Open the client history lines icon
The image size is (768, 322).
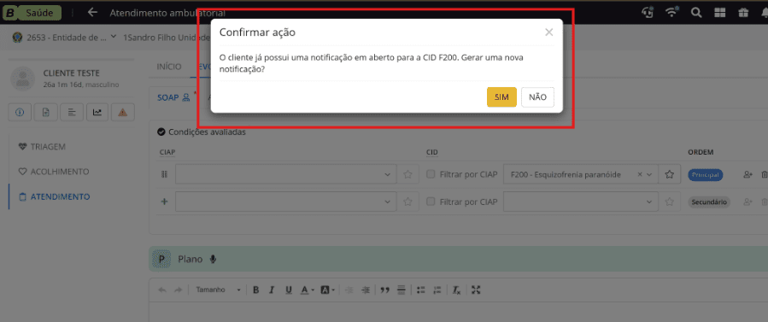(x=72, y=113)
